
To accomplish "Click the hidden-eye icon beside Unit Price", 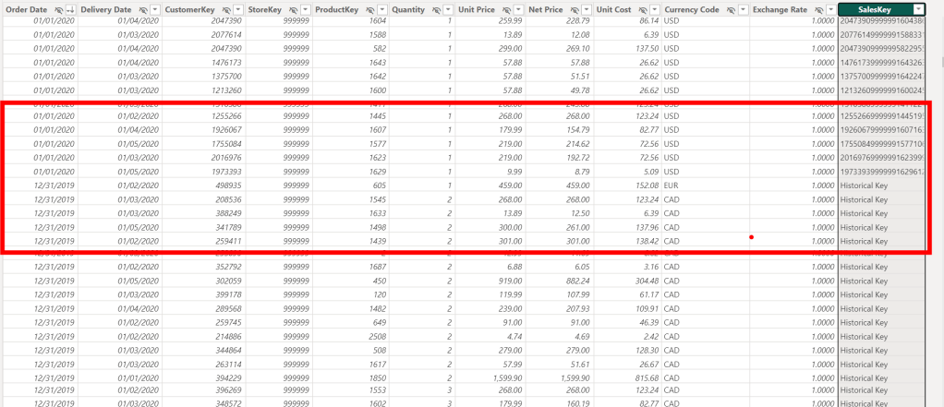I will (505, 9).
